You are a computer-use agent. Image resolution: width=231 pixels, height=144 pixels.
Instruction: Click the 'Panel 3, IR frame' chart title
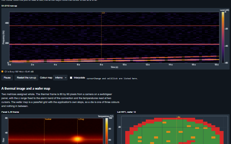point(10,112)
